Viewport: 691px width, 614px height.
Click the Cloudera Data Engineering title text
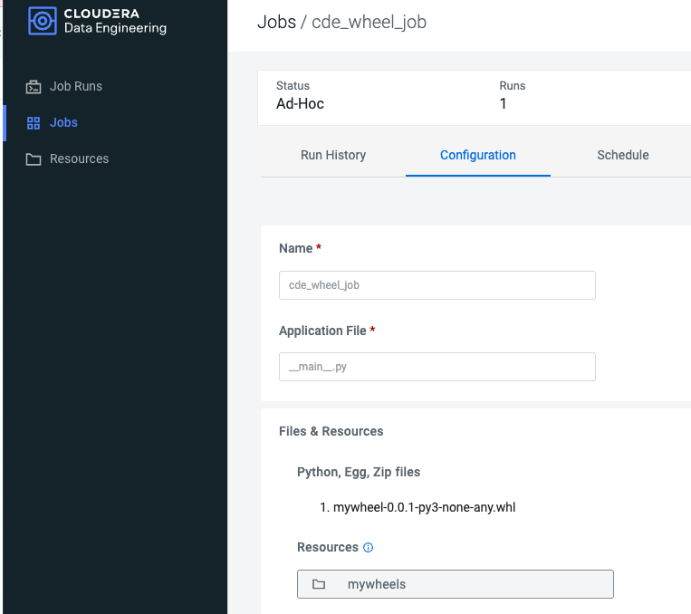tap(115, 21)
